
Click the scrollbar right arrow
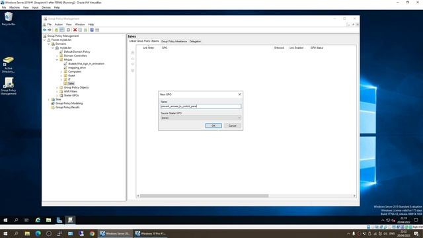coord(354,196)
